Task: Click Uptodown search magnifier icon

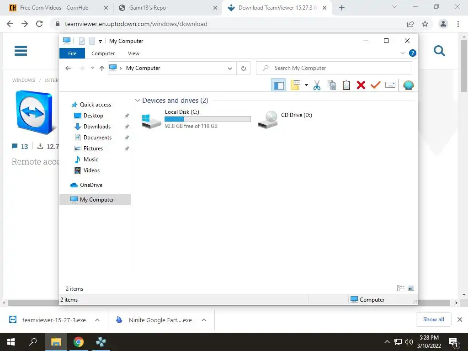Action: coord(439,51)
